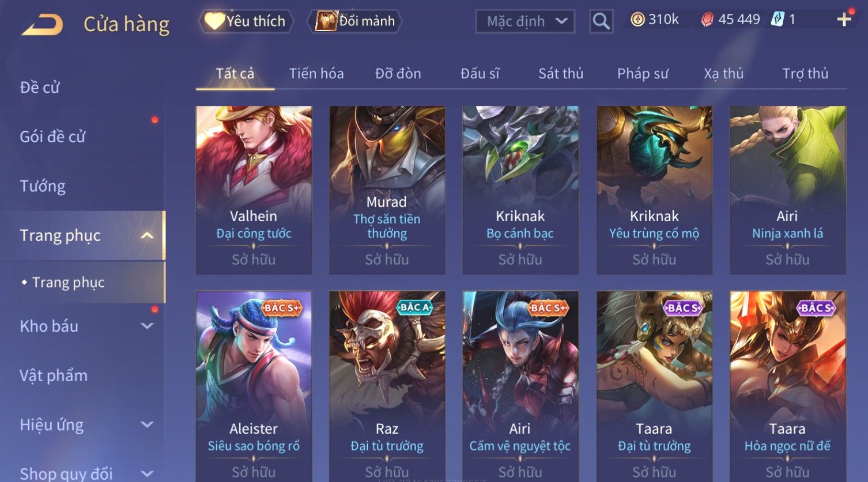Switch to the Sát thủ tab
868x482 pixels.
click(561, 74)
